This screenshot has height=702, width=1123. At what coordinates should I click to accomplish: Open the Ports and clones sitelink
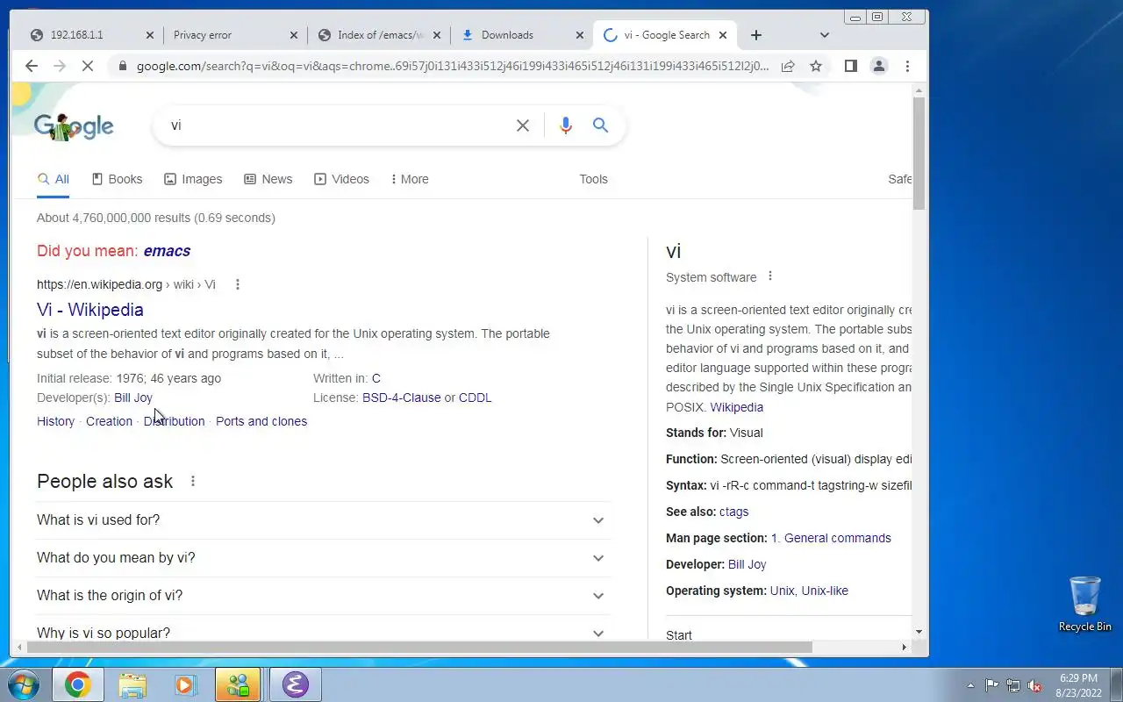point(261,421)
